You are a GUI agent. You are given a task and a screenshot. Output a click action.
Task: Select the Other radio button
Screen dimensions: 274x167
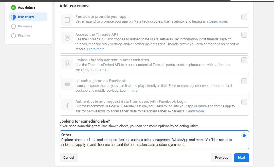click(x=244, y=135)
